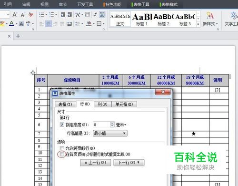Apply distributed alignment icon
The width and height of the screenshot is (238, 186).
[x=69, y=24]
